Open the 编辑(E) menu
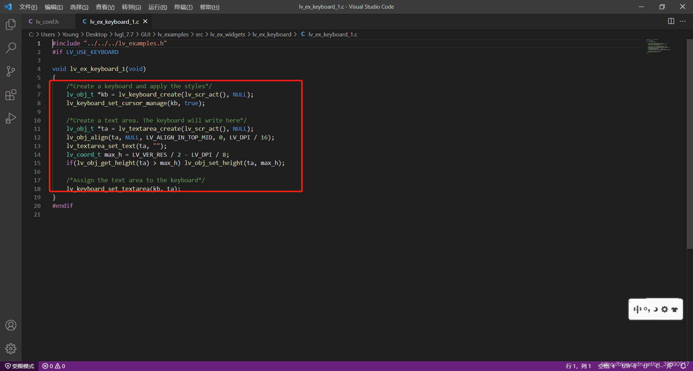This screenshot has width=693, height=371. click(x=54, y=7)
